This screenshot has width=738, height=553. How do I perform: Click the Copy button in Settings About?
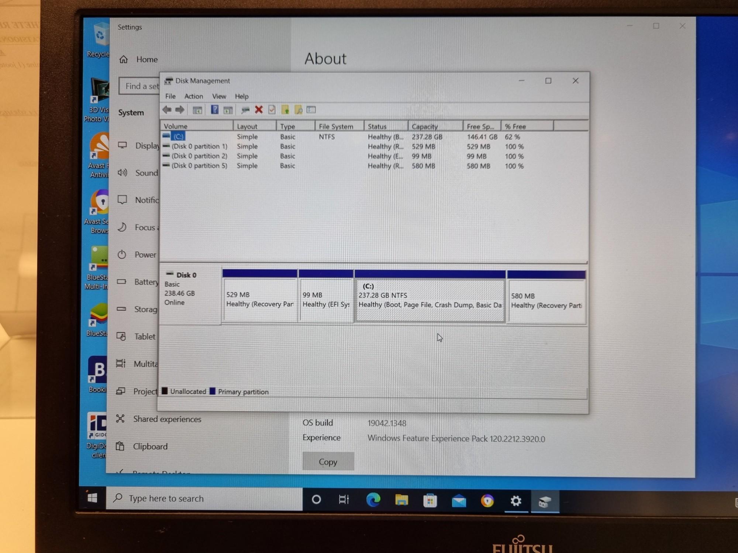click(328, 462)
